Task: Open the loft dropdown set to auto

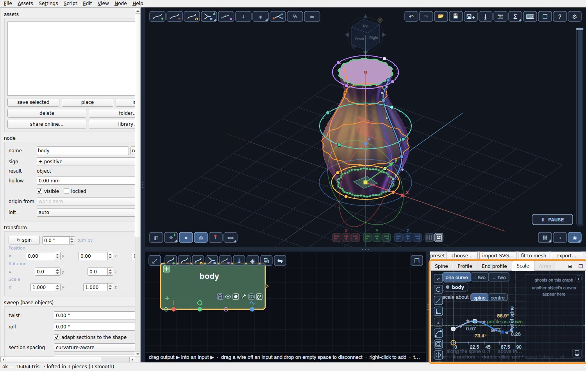Action: 86,212
